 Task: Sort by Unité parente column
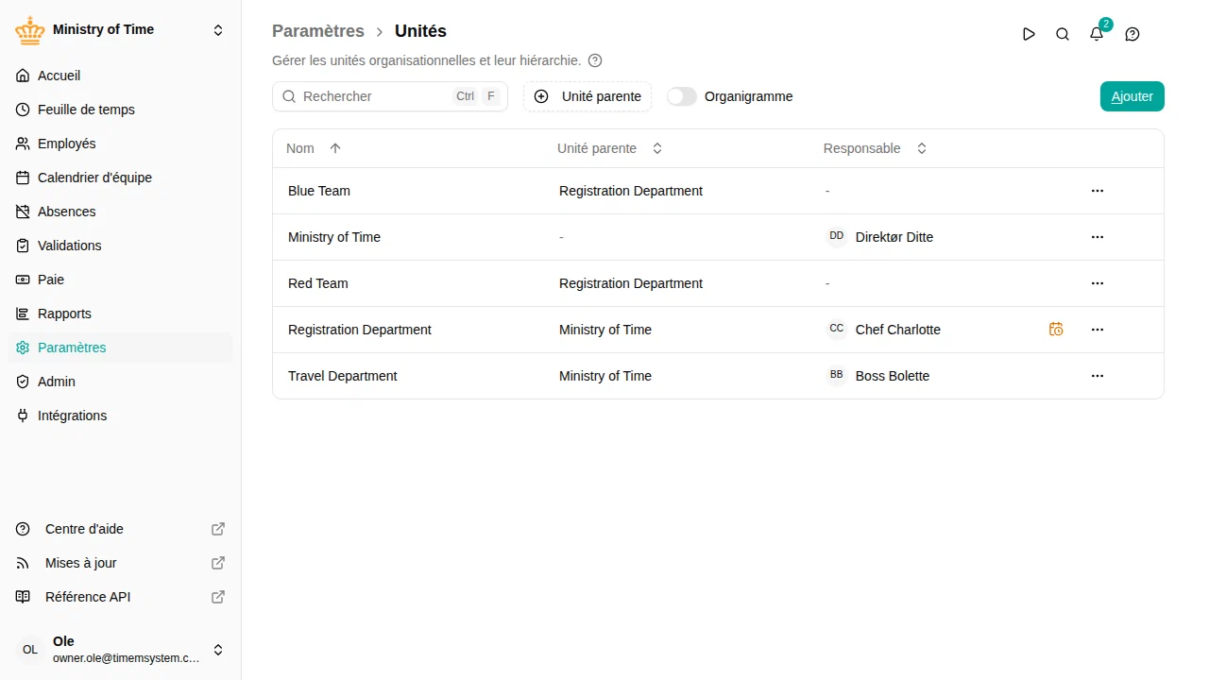coord(609,148)
